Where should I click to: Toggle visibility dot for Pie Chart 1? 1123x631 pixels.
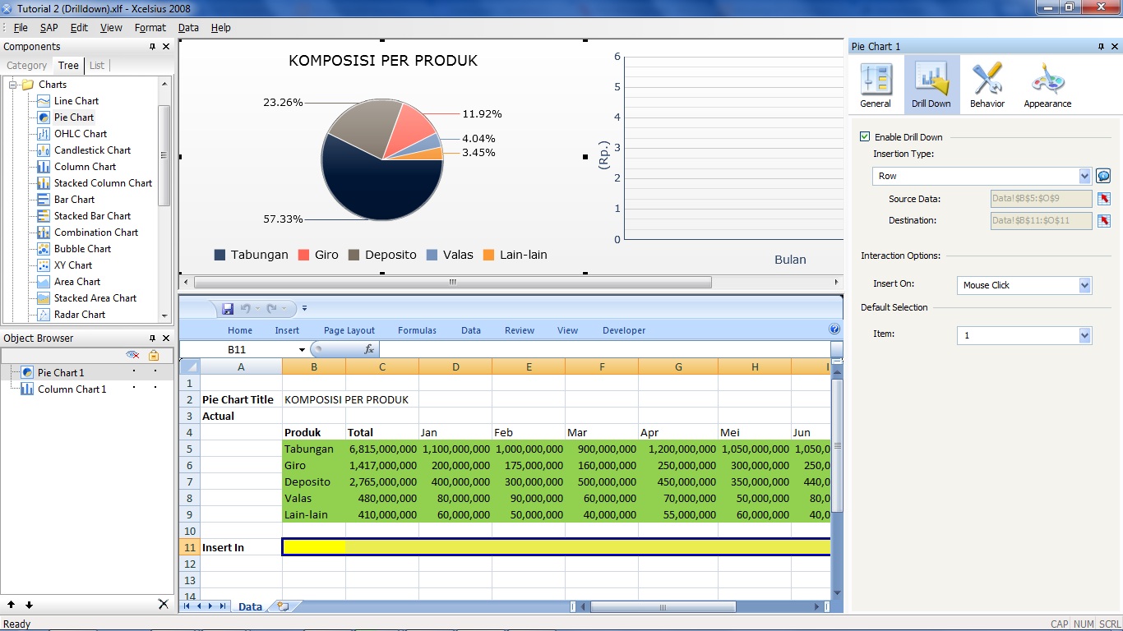(x=134, y=372)
